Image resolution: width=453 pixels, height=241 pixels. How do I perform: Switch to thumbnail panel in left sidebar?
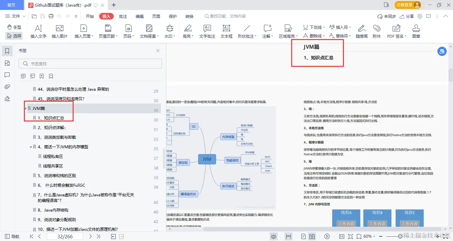pos(7,63)
